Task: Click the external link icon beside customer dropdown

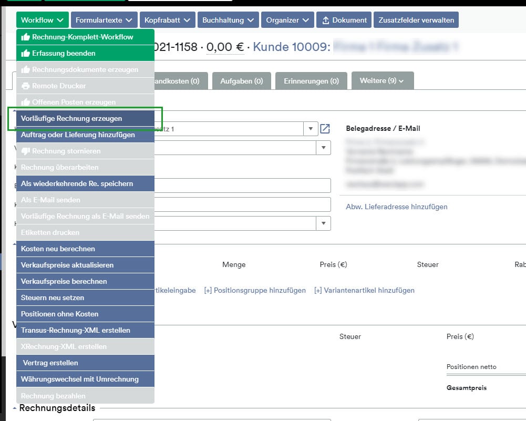Action: 325,129
